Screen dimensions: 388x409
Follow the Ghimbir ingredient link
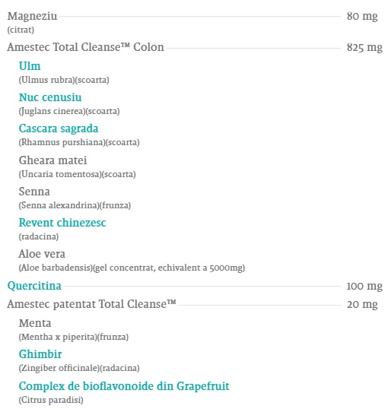pos(40,354)
